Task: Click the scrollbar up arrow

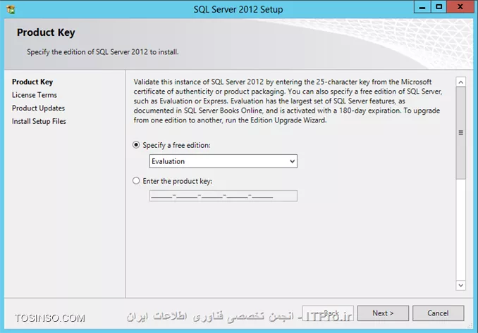Action: point(461,82)
